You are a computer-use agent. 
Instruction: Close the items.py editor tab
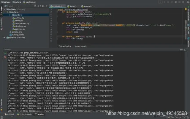[78, 6]
